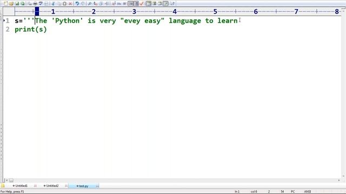Screen dimensions: 346x194
Task: Click the Go to line icon
Action: (107, 4)
